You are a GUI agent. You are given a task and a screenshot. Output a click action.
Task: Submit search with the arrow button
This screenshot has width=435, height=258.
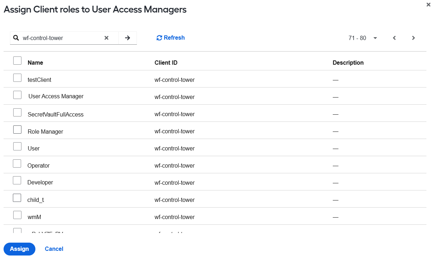click(x=128, y=38)
